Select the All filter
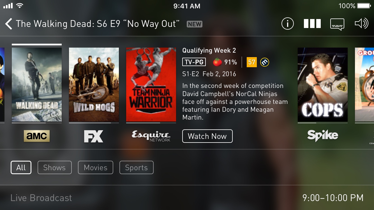374x210 pixels. 21,167
